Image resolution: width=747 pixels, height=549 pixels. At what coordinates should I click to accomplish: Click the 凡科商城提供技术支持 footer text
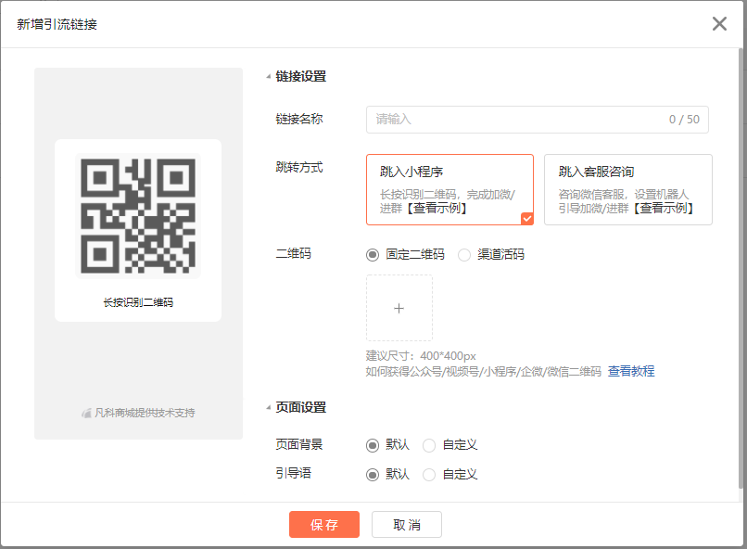point(145,413)
